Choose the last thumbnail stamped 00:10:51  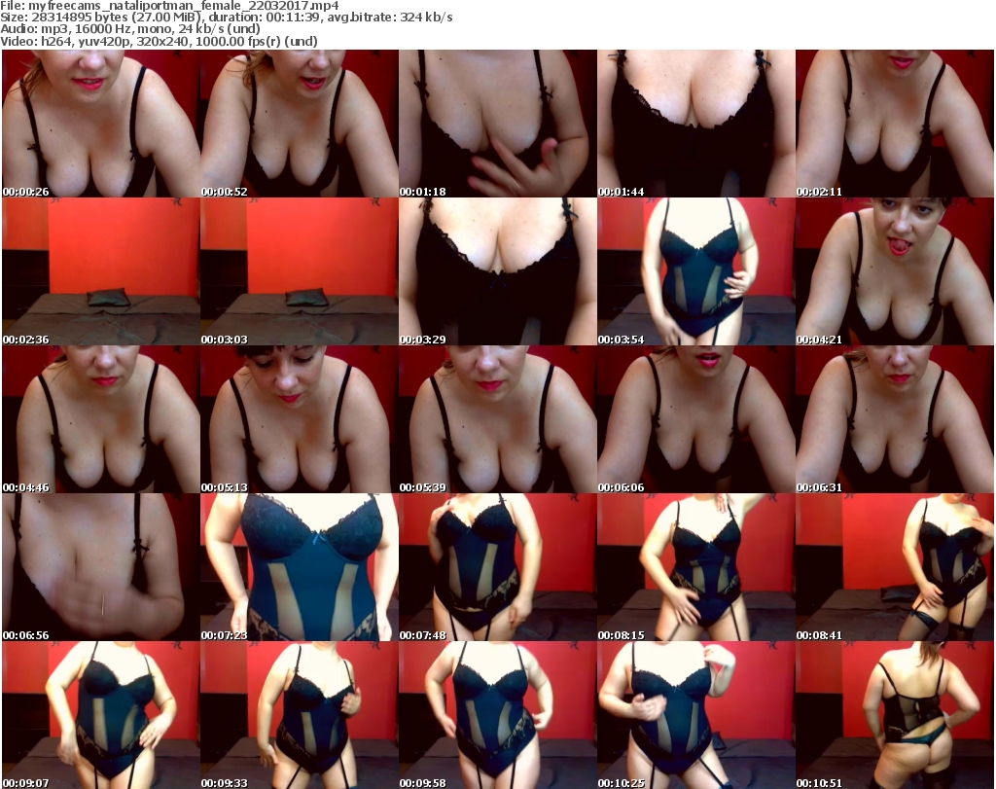[895, 715]
